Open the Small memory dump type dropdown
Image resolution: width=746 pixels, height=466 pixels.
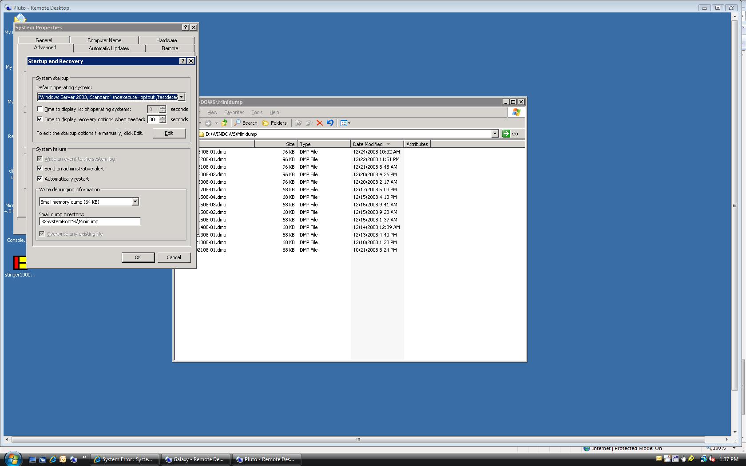(135, 202)
